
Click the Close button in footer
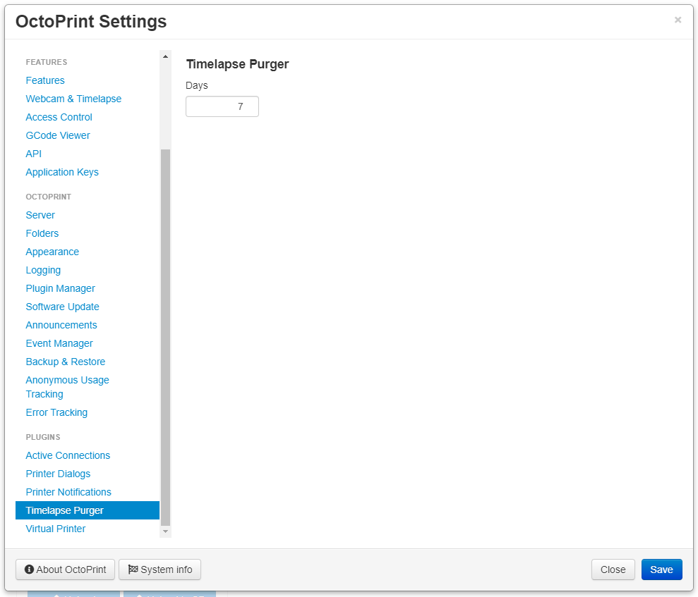(613, 570)
